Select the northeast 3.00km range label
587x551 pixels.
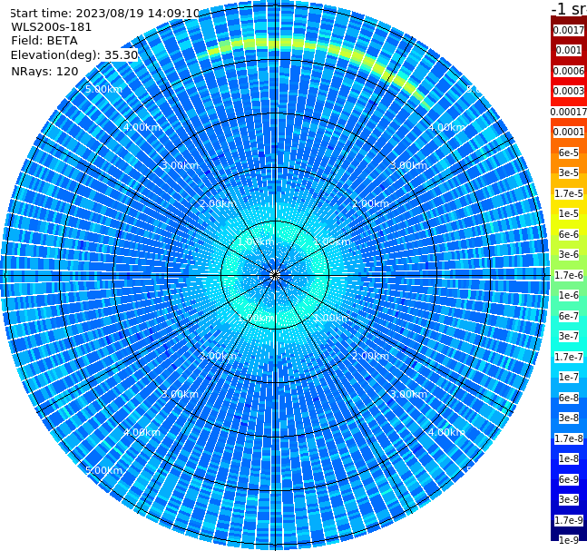click(x=408, y=165)
